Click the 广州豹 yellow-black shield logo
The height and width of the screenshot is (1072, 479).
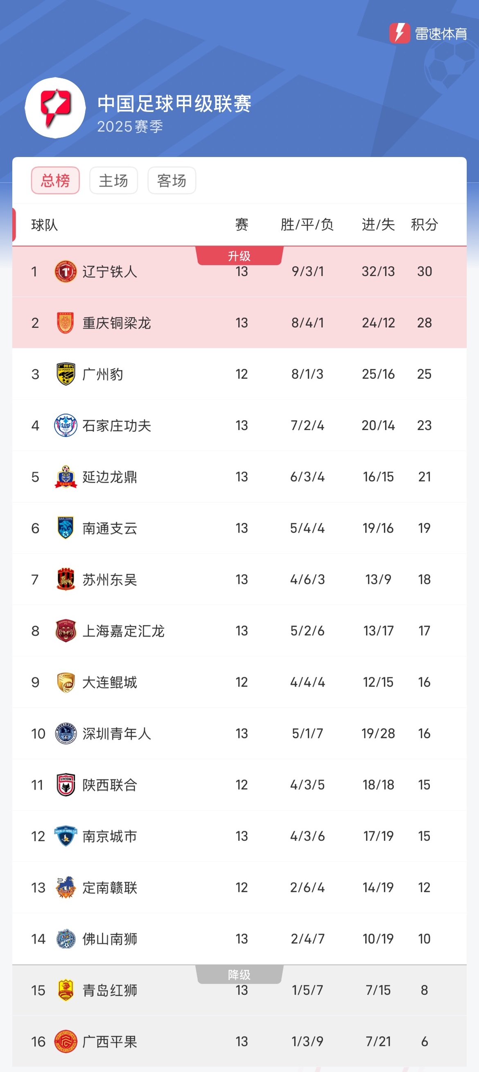(66, 374)
